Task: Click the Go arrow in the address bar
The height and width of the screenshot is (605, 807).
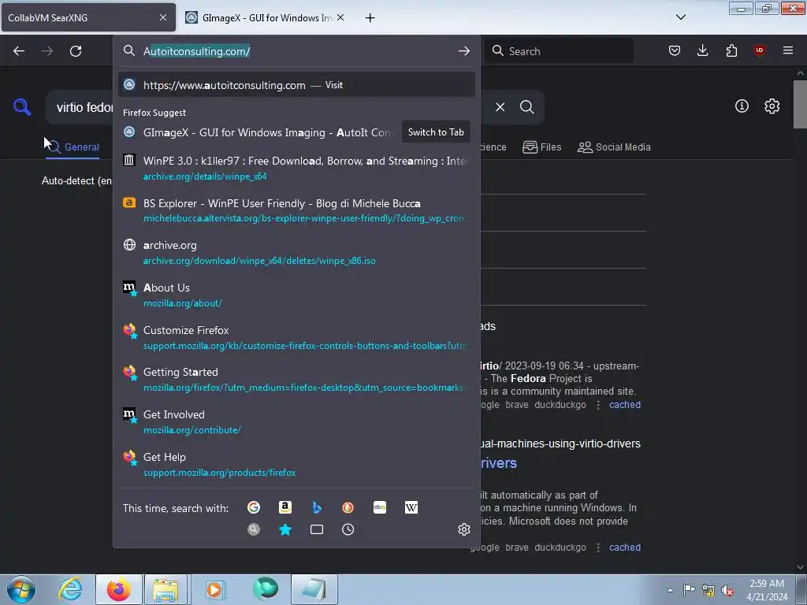Action: click(x=463, y=51)
